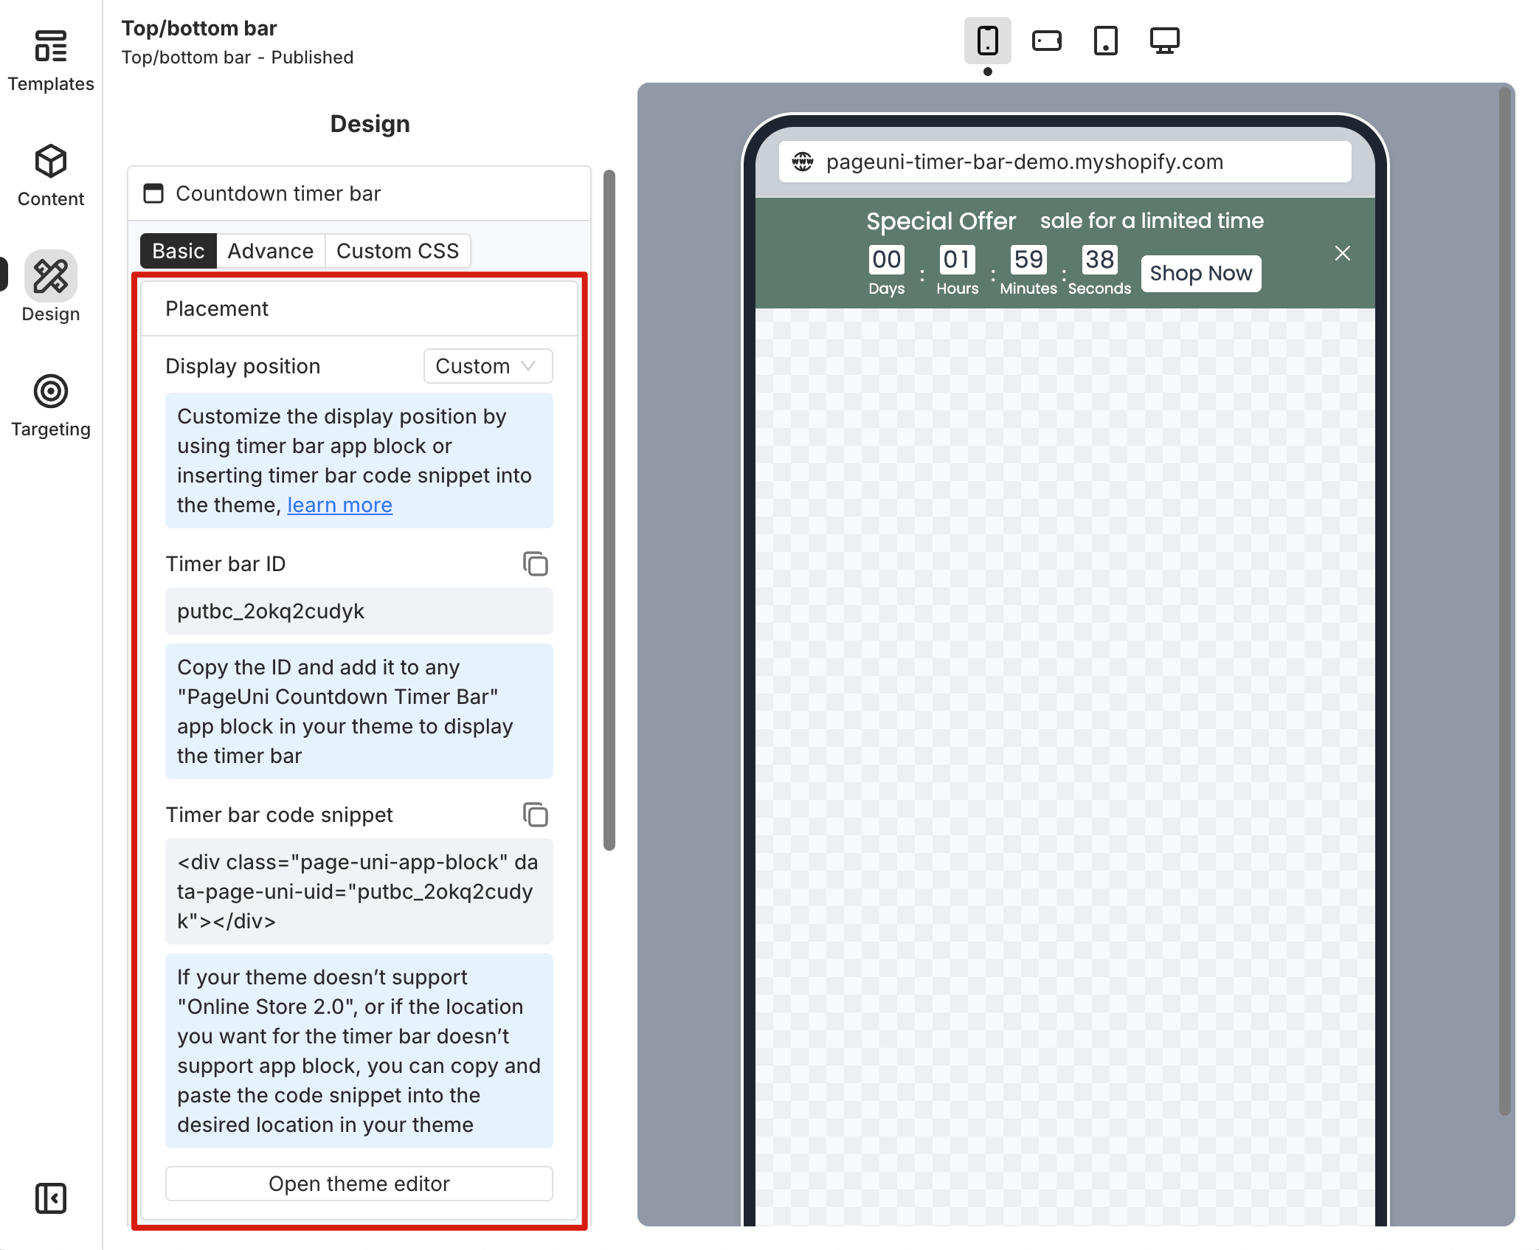Screen dimensions: 1539x1250
Task: Click the 'Timer bar code snippet' label
Action: (x=279, y=815)
